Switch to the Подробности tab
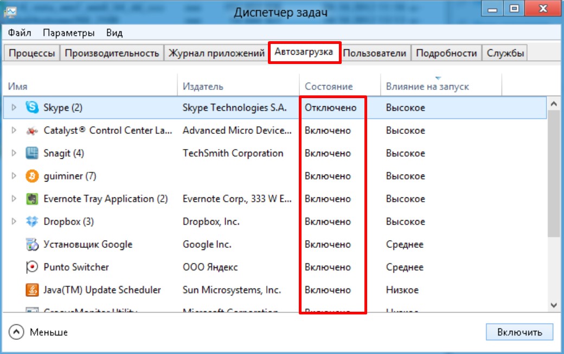Image resolution: width=564 pixels, height=354 pixels. pos(446,53)
